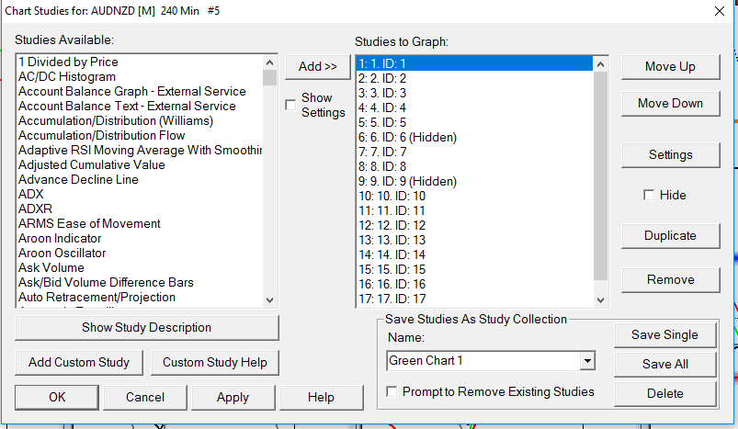Screen dimensions: 738x429
Task: Check Prompt to Remove Existing Studies
Action: 393,391
